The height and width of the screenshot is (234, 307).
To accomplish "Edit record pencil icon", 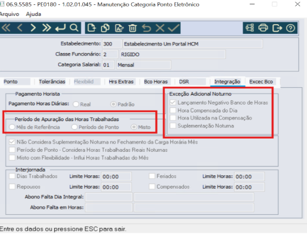I will point(119,28).
